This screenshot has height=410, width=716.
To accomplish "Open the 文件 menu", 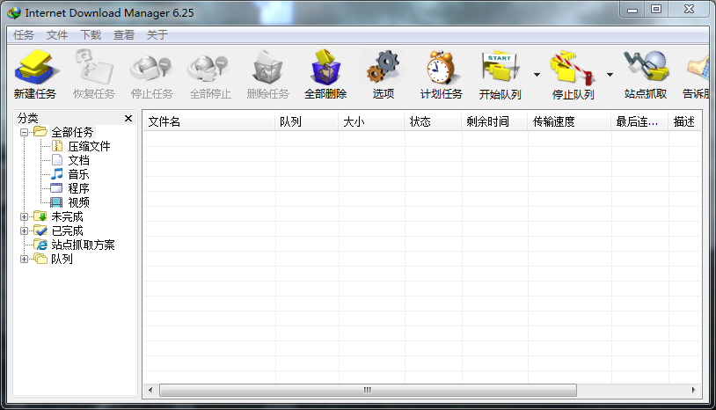I will 57,34.
